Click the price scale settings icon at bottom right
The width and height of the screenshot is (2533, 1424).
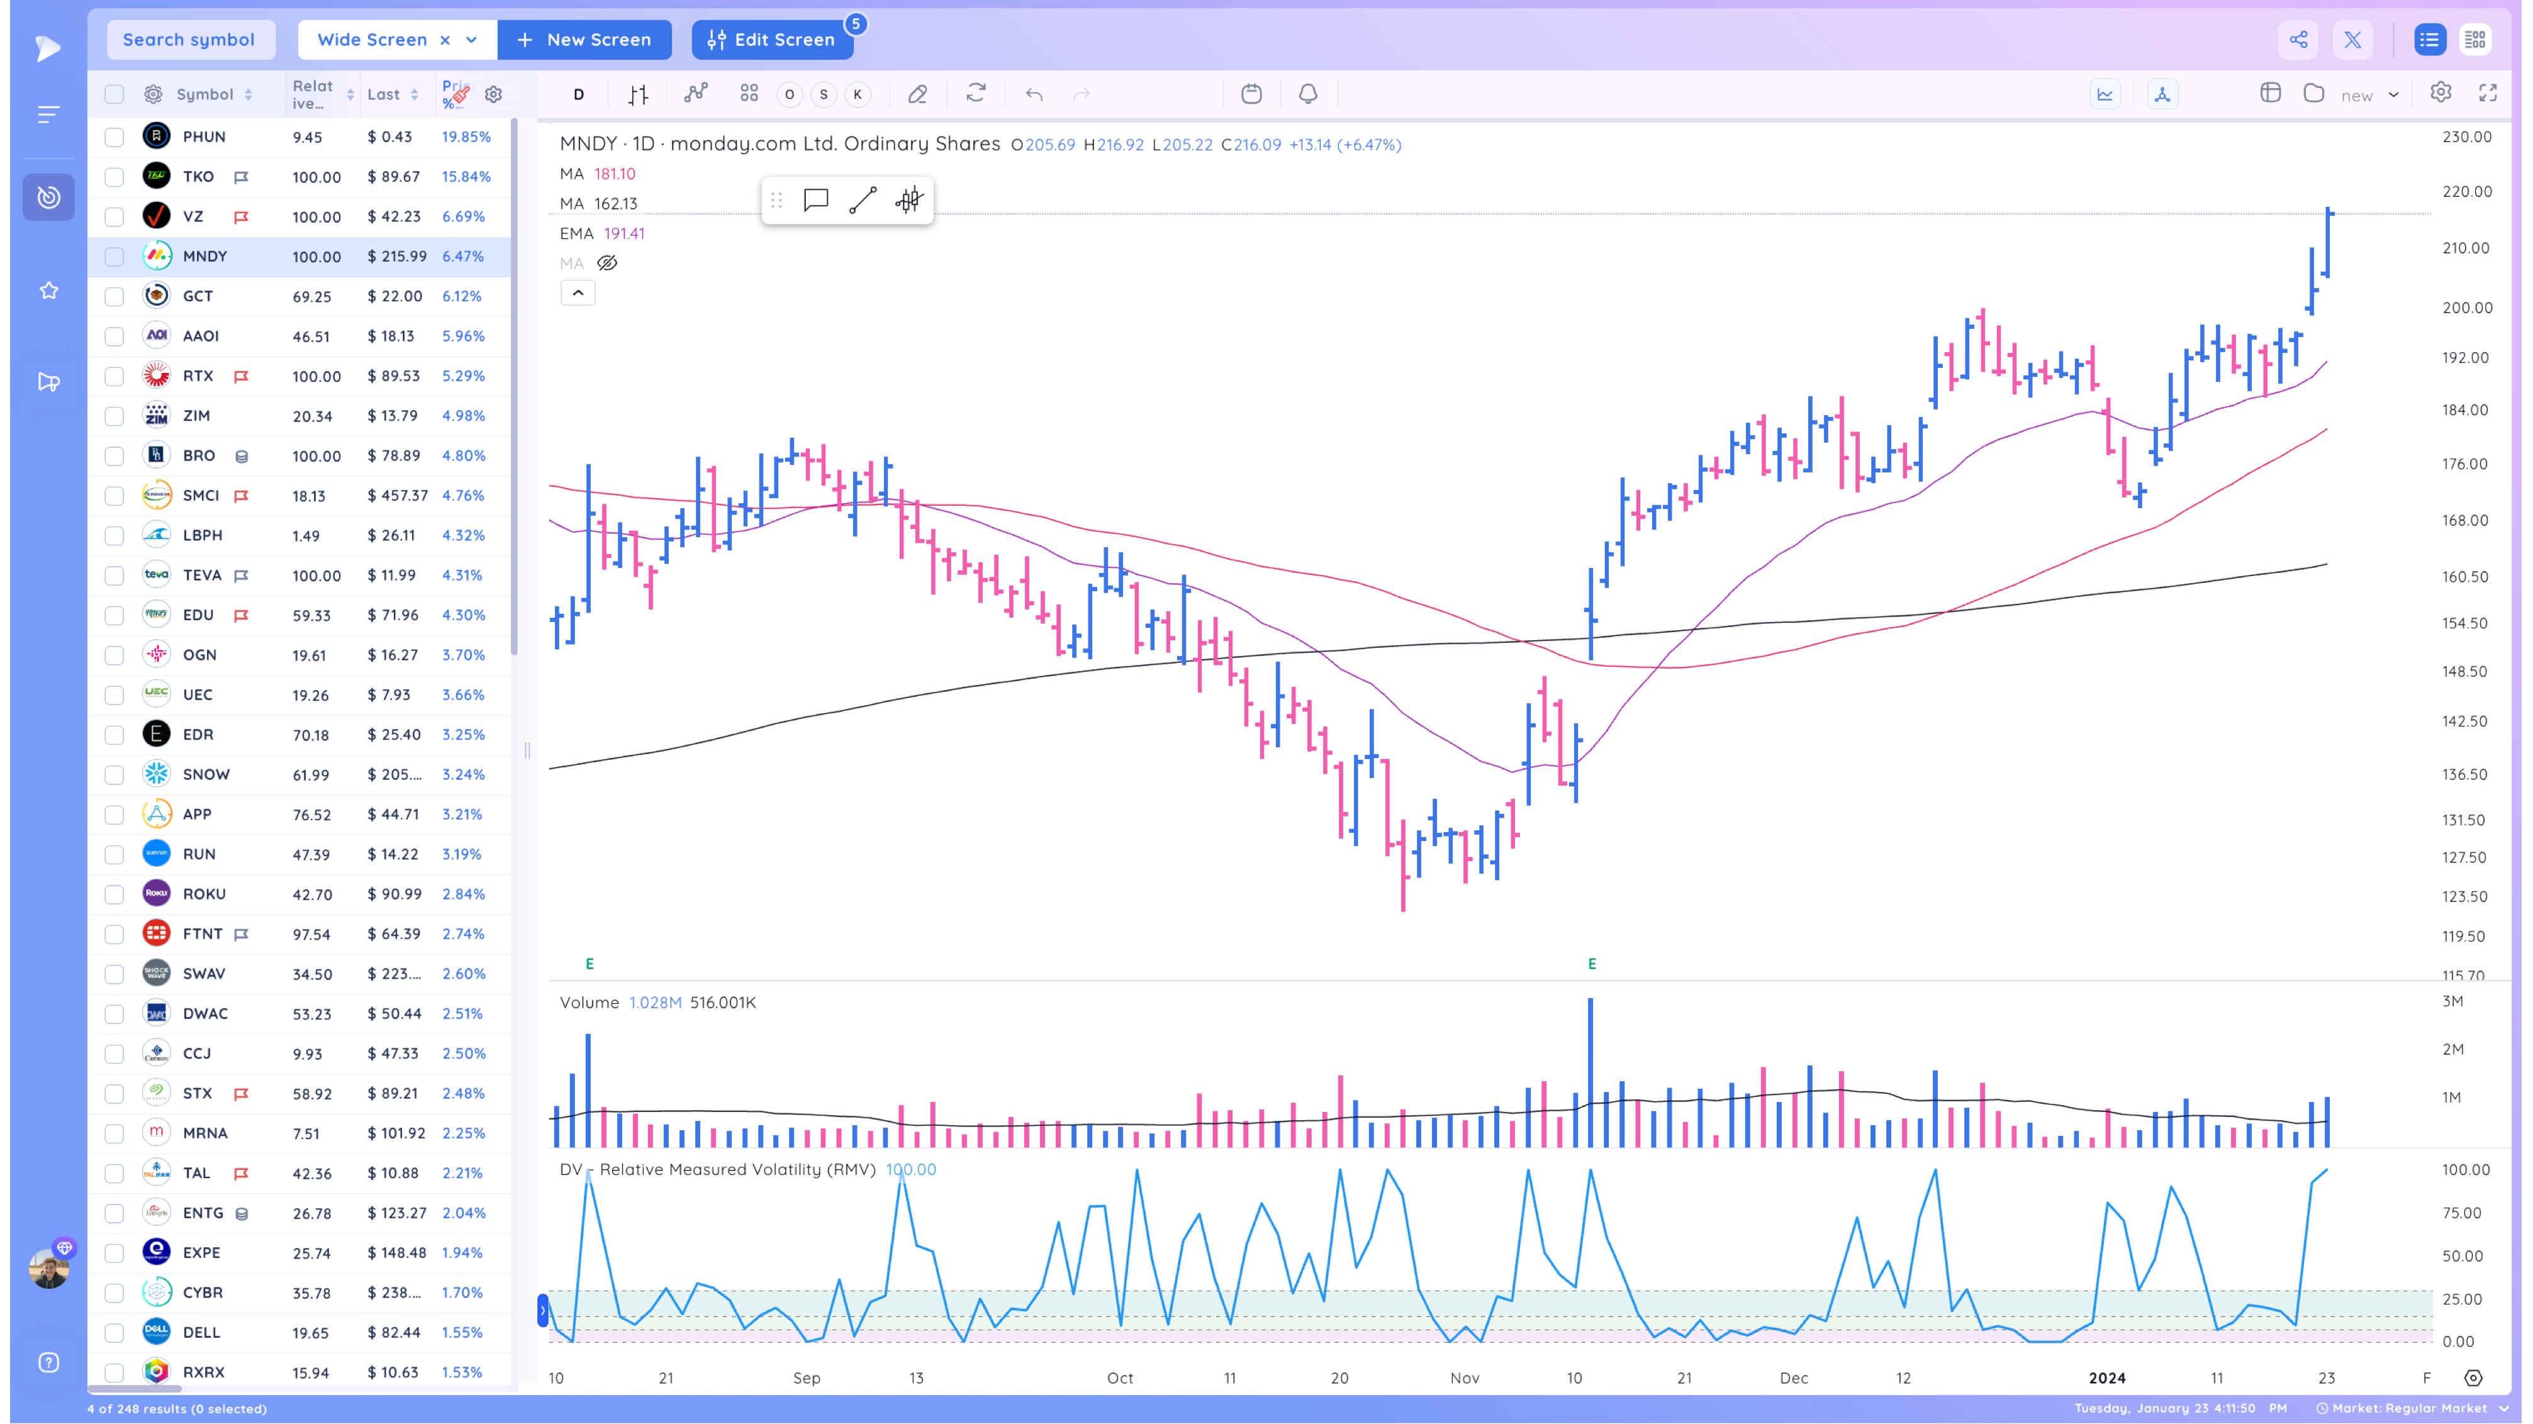(2473, 1378)
